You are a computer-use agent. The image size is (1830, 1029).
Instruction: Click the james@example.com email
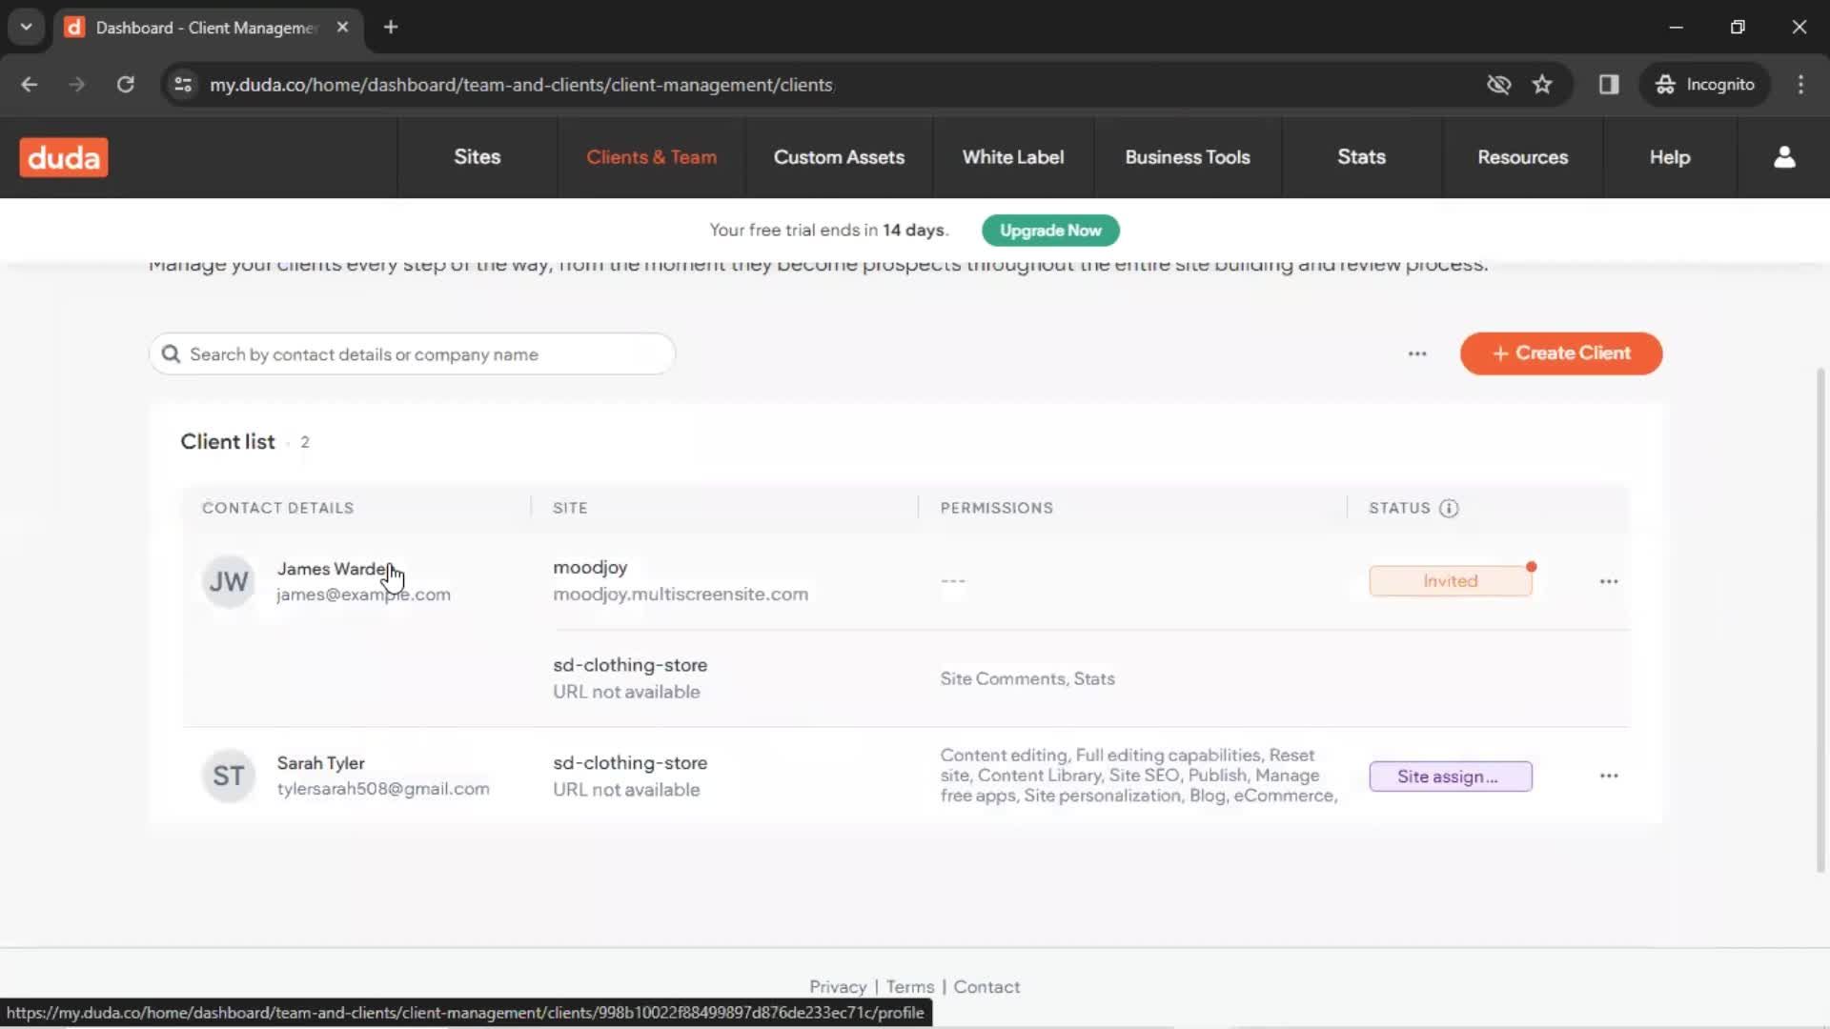coord(363,595)
